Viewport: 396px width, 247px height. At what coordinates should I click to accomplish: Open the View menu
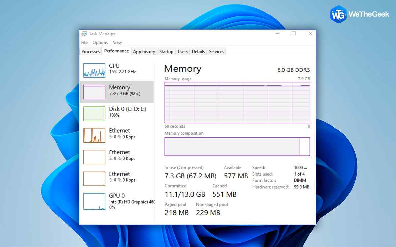click(117, 42)
